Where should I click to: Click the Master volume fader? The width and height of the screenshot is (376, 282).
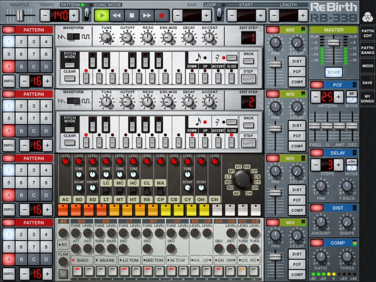pyautogui.click(x=334, y=43)
